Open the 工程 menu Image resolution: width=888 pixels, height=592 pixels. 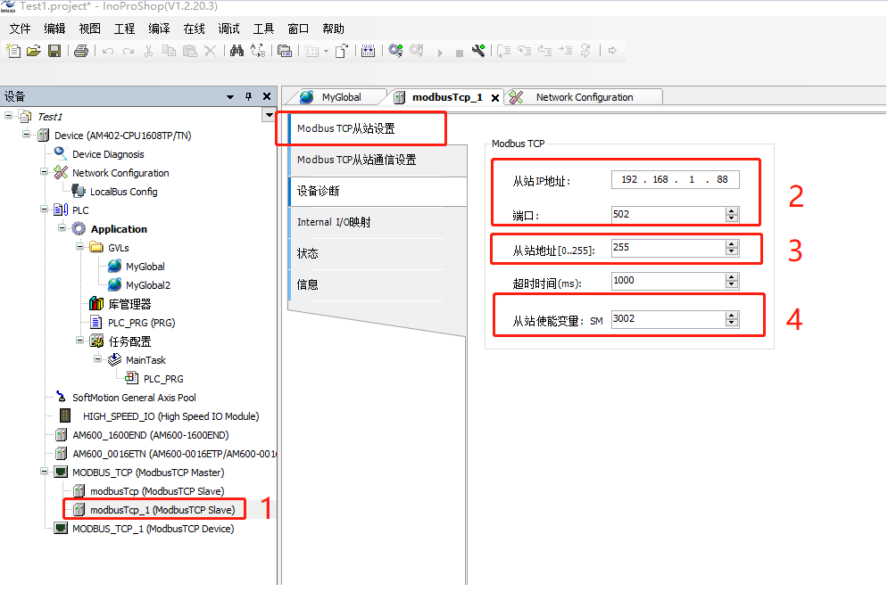point(125,29)
